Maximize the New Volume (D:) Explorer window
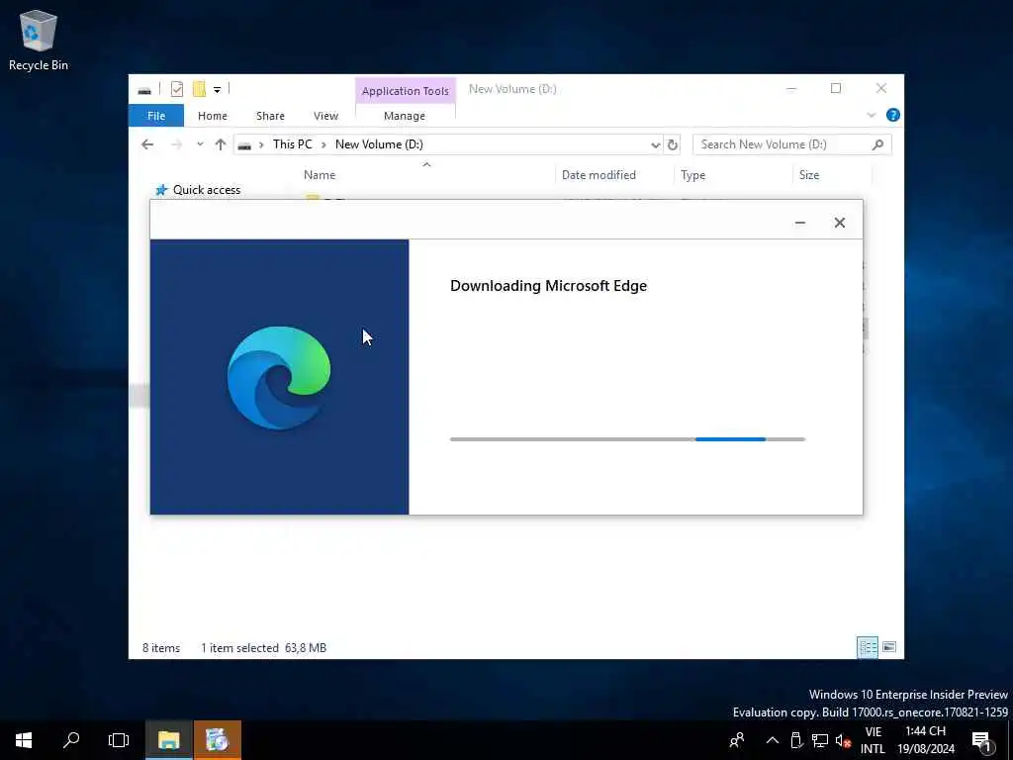The image size is (1013, 760). 836,88
